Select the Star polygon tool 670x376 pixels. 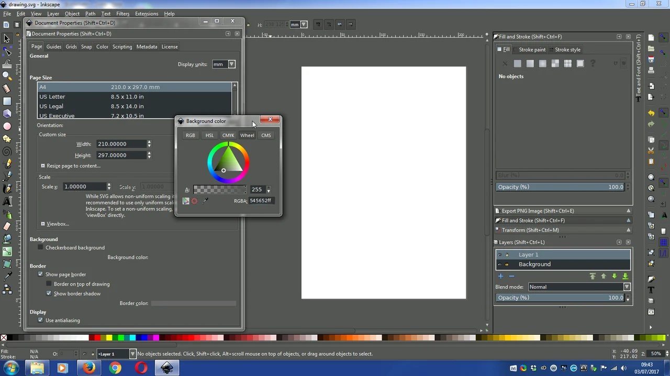[7, 139]
